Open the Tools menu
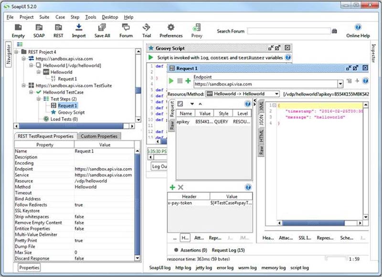The width and height of the screenshot is (382, 277). coord(91,17)
